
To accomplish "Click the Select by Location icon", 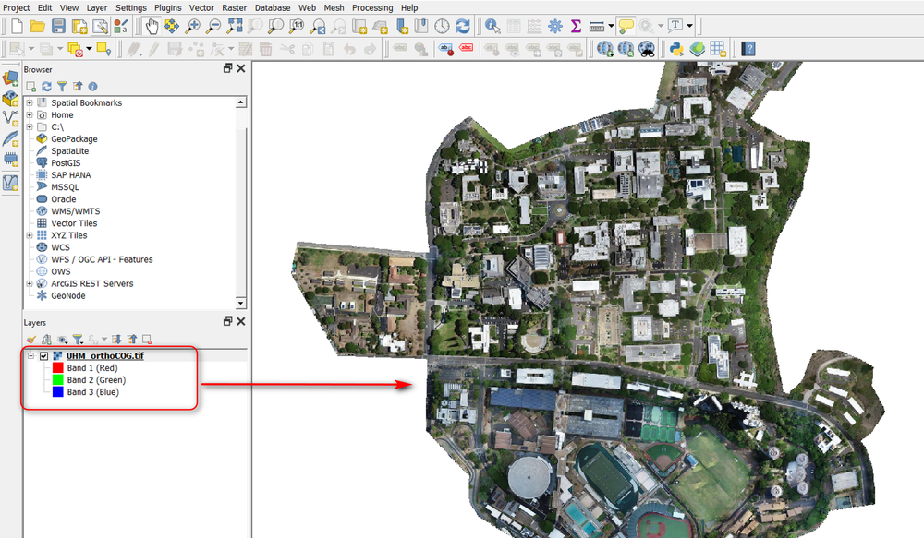I will click(103, 49).
